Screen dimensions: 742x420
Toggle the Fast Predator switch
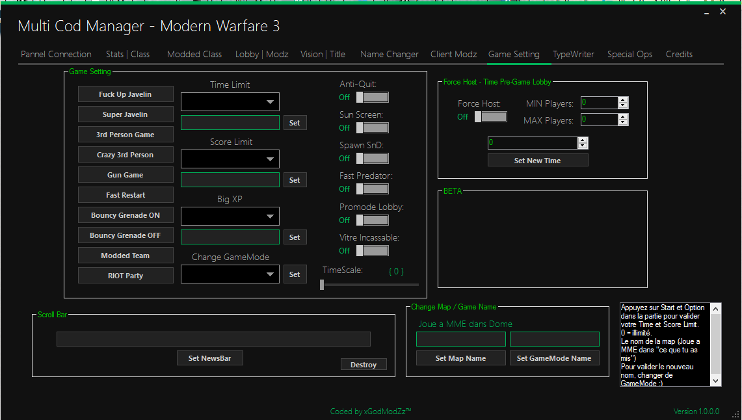[x=373, y=189]
